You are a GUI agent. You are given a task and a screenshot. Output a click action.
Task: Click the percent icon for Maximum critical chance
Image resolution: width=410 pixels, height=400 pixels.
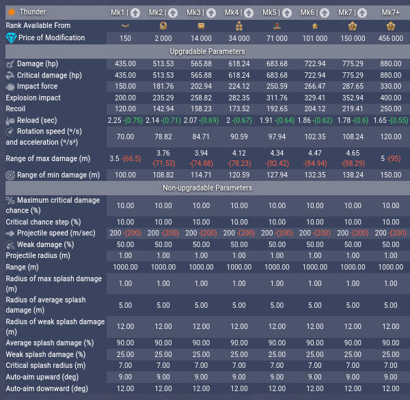[x=10, y=201]
